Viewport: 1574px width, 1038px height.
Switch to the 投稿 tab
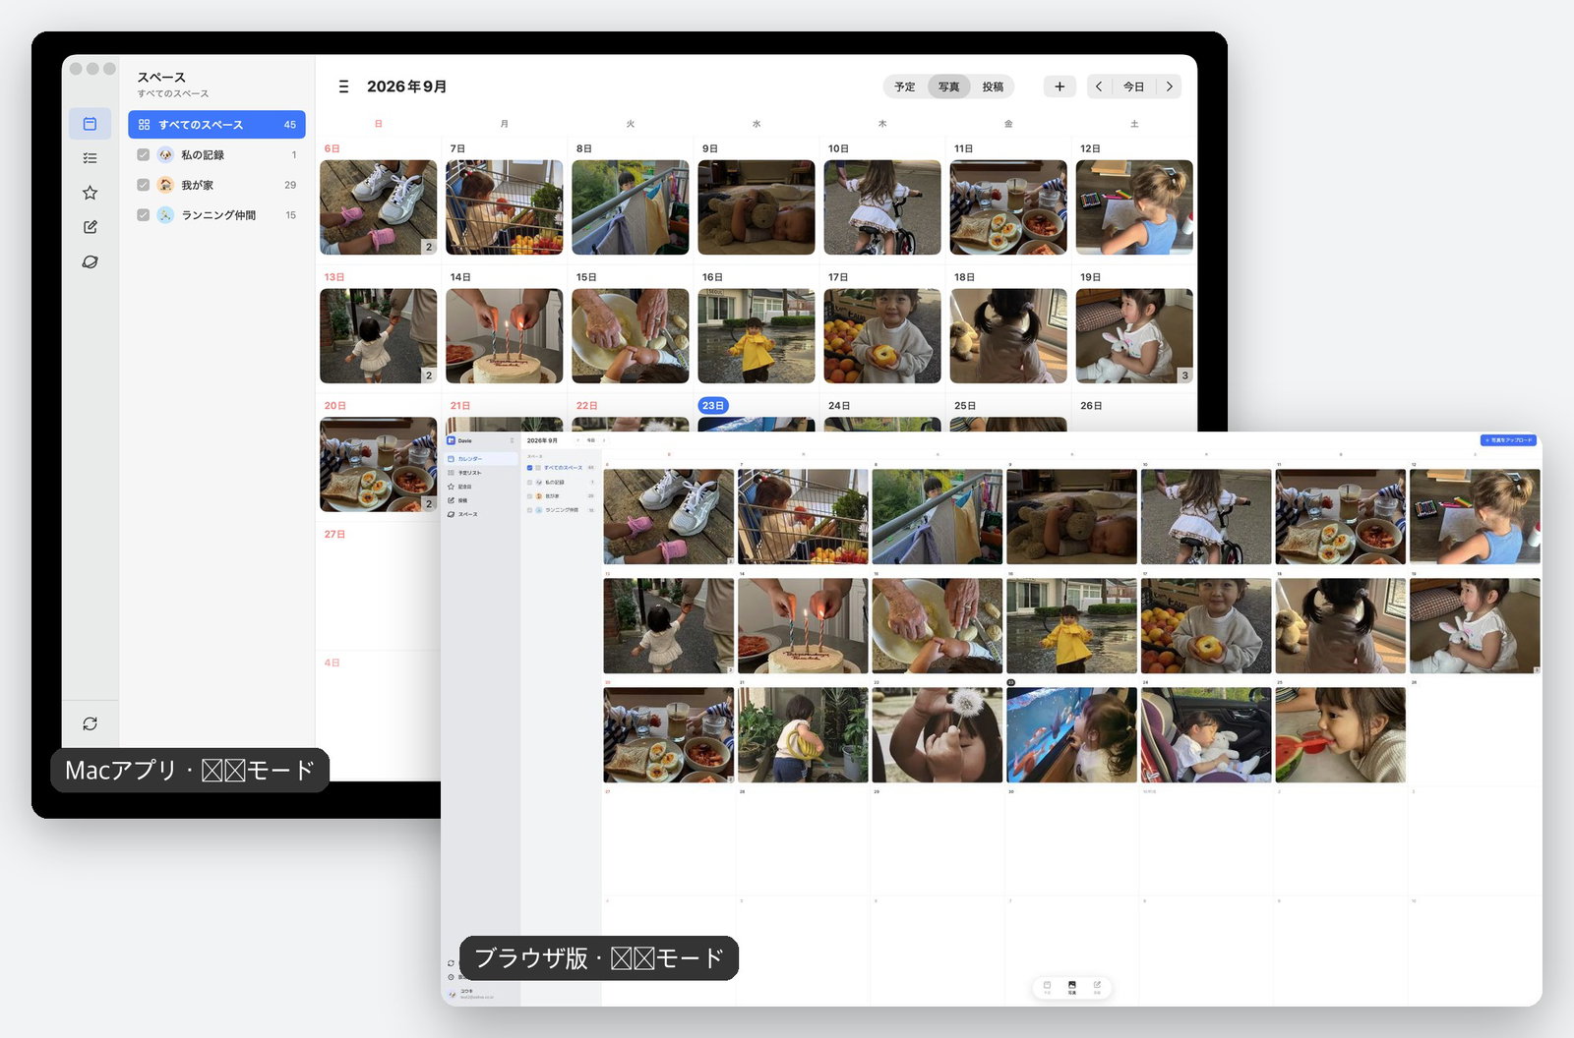tap(993, 86)
